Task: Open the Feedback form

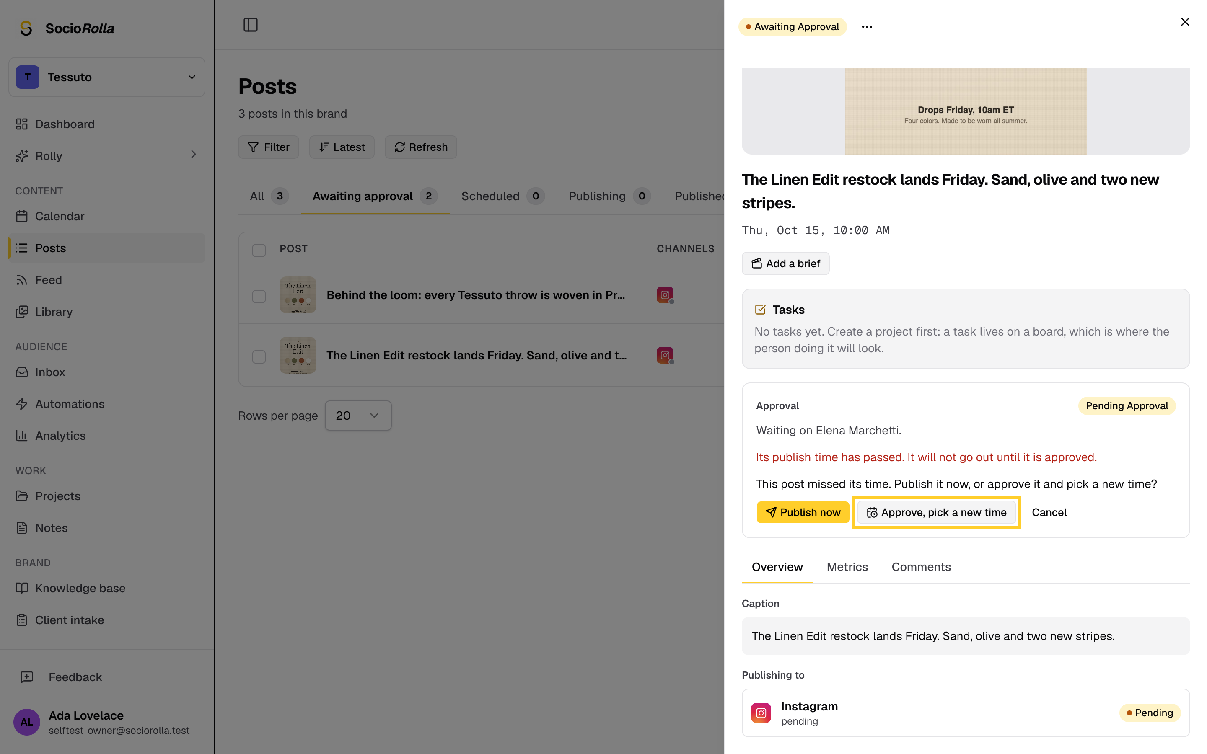Action: click(107, 677)
